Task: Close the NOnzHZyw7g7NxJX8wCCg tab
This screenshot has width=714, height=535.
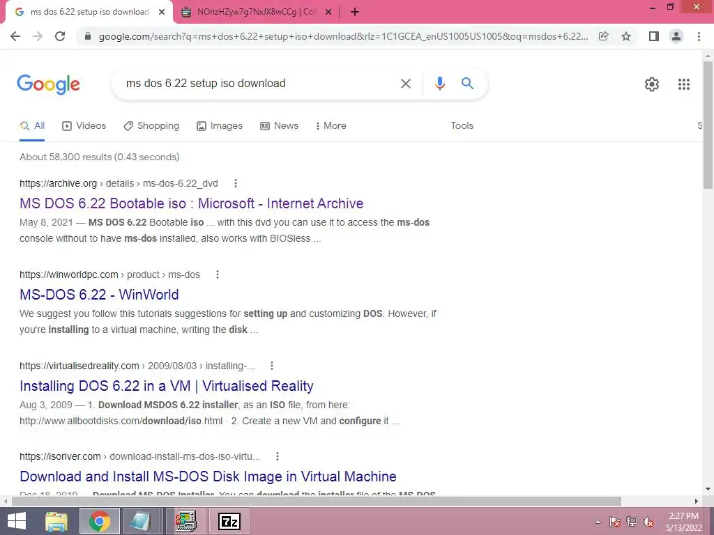Action: click(x=328, y=13)
